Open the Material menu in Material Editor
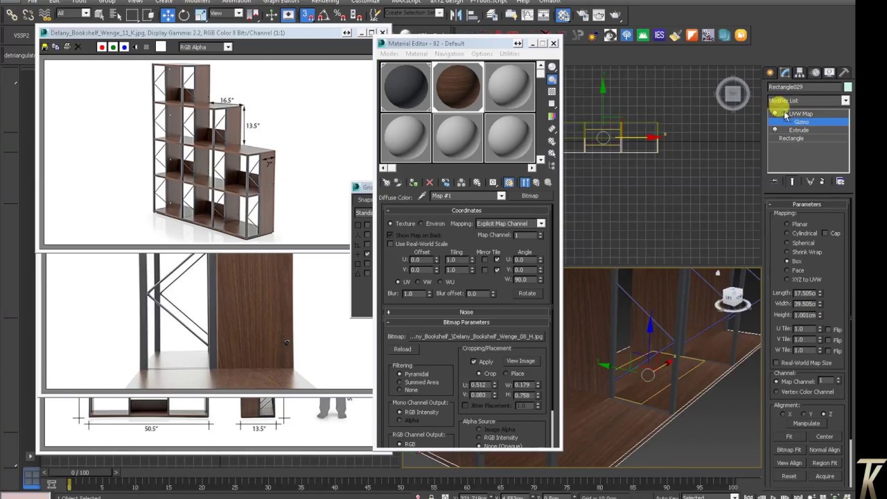The height and width of the screenshot is (499, 887). 416,54
